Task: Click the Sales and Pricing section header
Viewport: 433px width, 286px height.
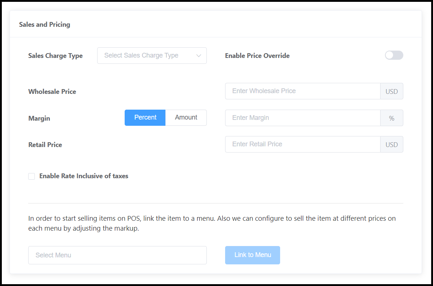Action: point(44,24)
